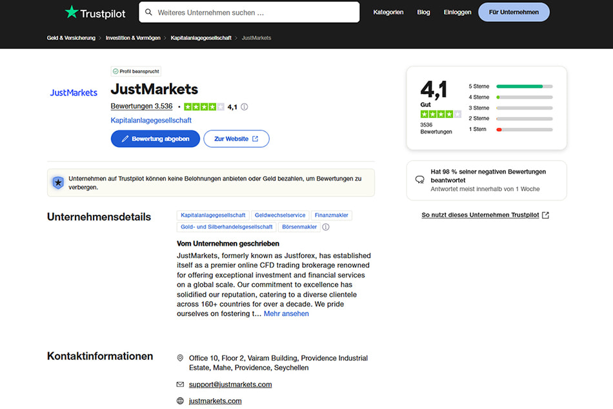The height and width of the screenshot is (409, 613).
Task: Click the star rating beside Bewertungen 3.536
Action: 204,106
